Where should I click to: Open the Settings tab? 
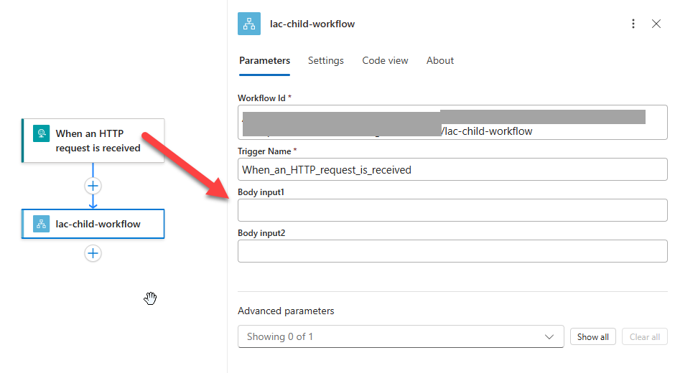[x=325, y=61]
